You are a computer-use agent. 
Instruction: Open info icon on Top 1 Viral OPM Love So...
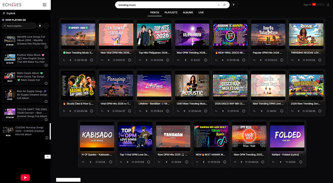click(148, 162)
